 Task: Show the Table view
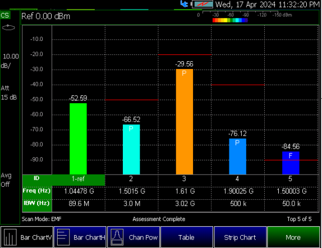coord(187,237)
